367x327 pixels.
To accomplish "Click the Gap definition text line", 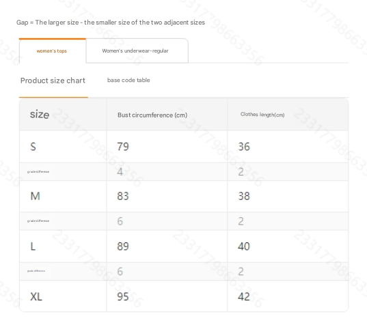I will click(111, 23).
